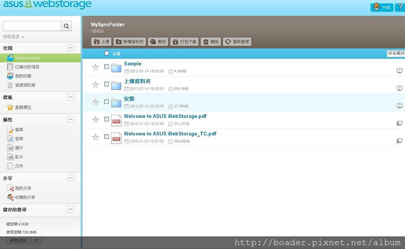Filter by 音樂 music files
The height and width of the screenshot is (249, 405).
(15, 139)
